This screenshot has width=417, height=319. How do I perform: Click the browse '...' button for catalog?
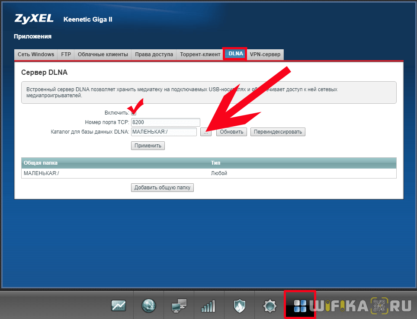[x=206, y=132]
